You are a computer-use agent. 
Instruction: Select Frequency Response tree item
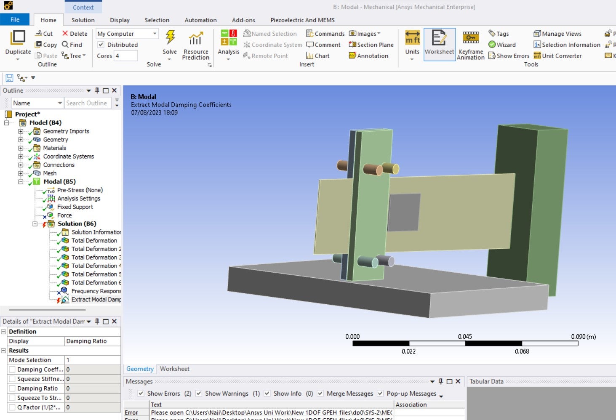tap(96, 291)
